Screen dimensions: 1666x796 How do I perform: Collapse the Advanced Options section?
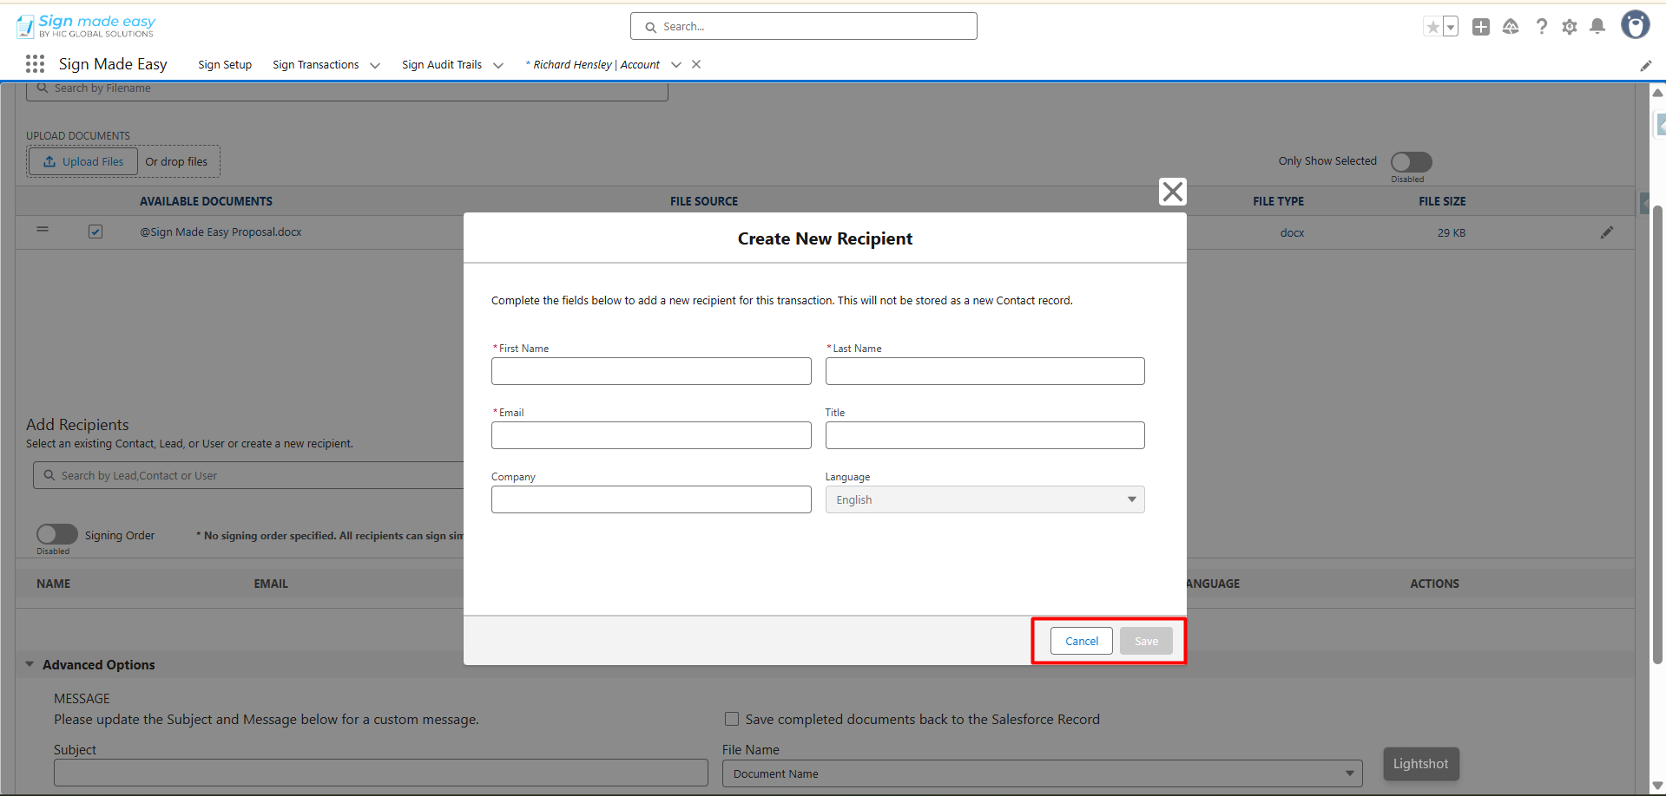click(x=30, y=664)
